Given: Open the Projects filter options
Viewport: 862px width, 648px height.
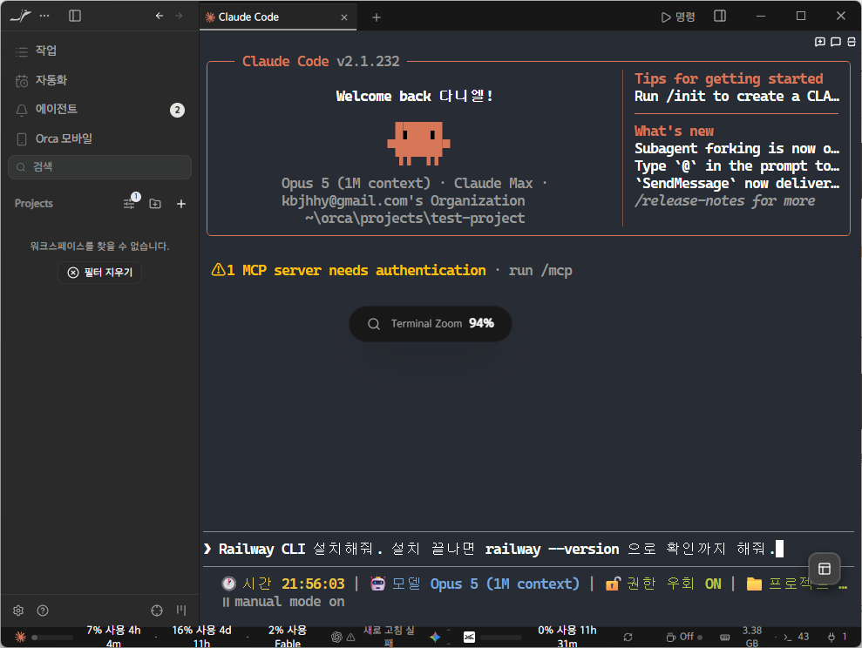Looking at the screenshot, I should (130, 203).
